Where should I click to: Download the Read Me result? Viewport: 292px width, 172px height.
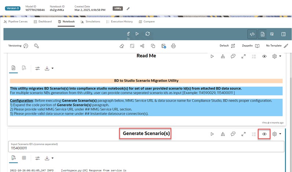(47, 68)
